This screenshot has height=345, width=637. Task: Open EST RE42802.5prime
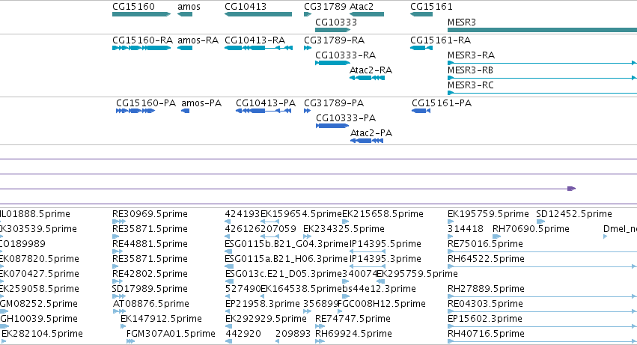(150, 274)
